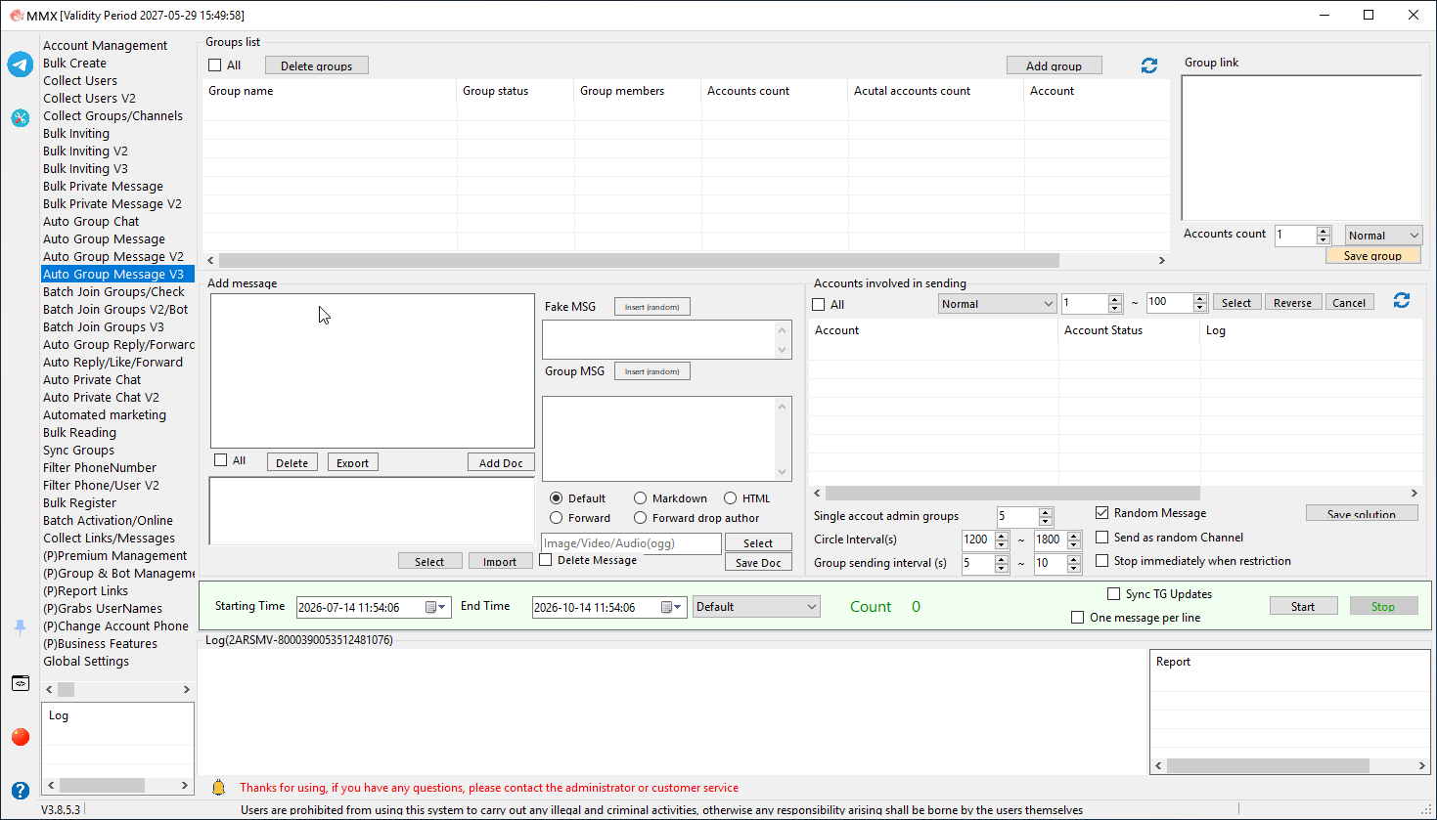Expand the Normal dropdown beside Accounts count
Viewport: 1437px width, 820px height.
(1383, 236)
